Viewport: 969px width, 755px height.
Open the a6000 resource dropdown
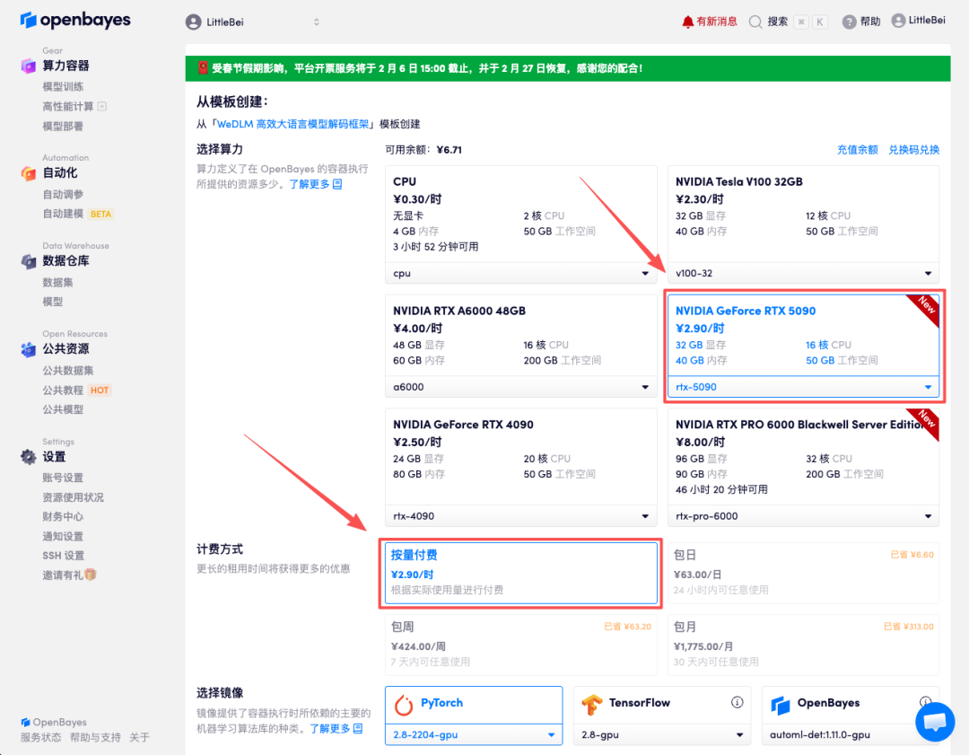[521, 387]
